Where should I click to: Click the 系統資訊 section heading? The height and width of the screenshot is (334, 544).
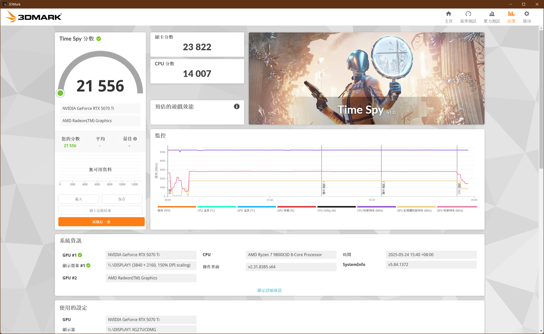pos(71,241)
